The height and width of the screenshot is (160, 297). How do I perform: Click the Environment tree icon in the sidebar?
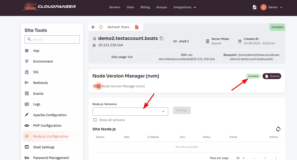point(27,61)
